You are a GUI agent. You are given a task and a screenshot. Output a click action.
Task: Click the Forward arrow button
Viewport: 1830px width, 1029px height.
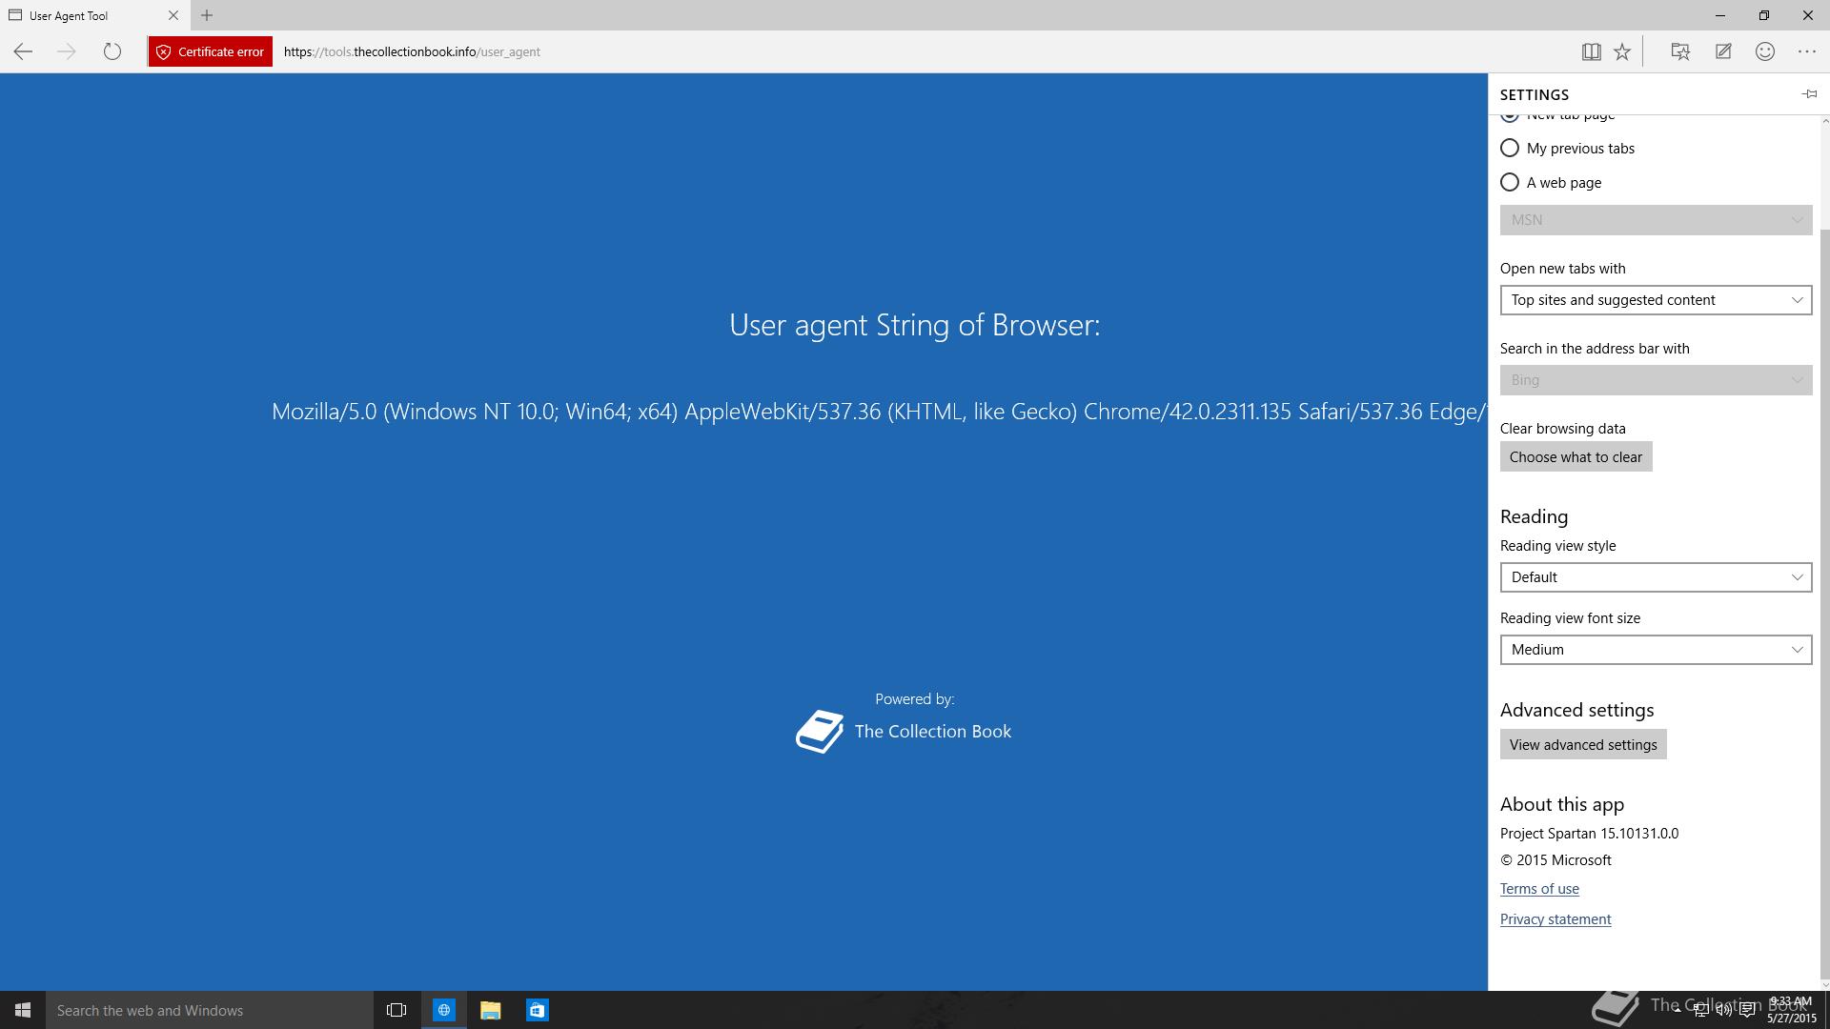pyautogui.click(x=67, y=51)
